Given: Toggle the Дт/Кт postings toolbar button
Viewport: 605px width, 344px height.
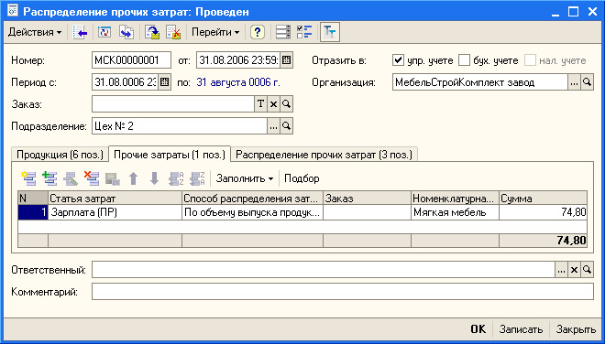Looking at the screenshot, I should click(330, 32).
